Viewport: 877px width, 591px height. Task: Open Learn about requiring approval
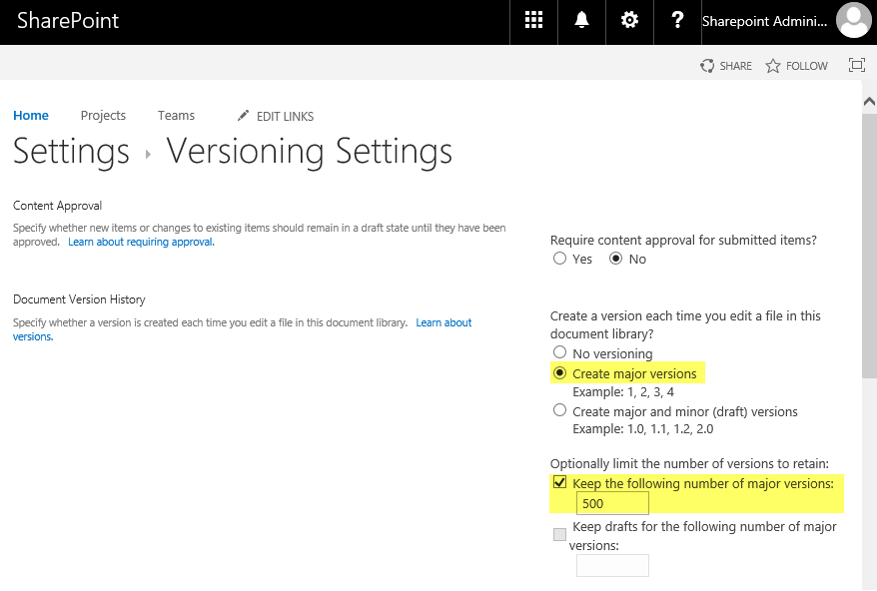[140, 241]
